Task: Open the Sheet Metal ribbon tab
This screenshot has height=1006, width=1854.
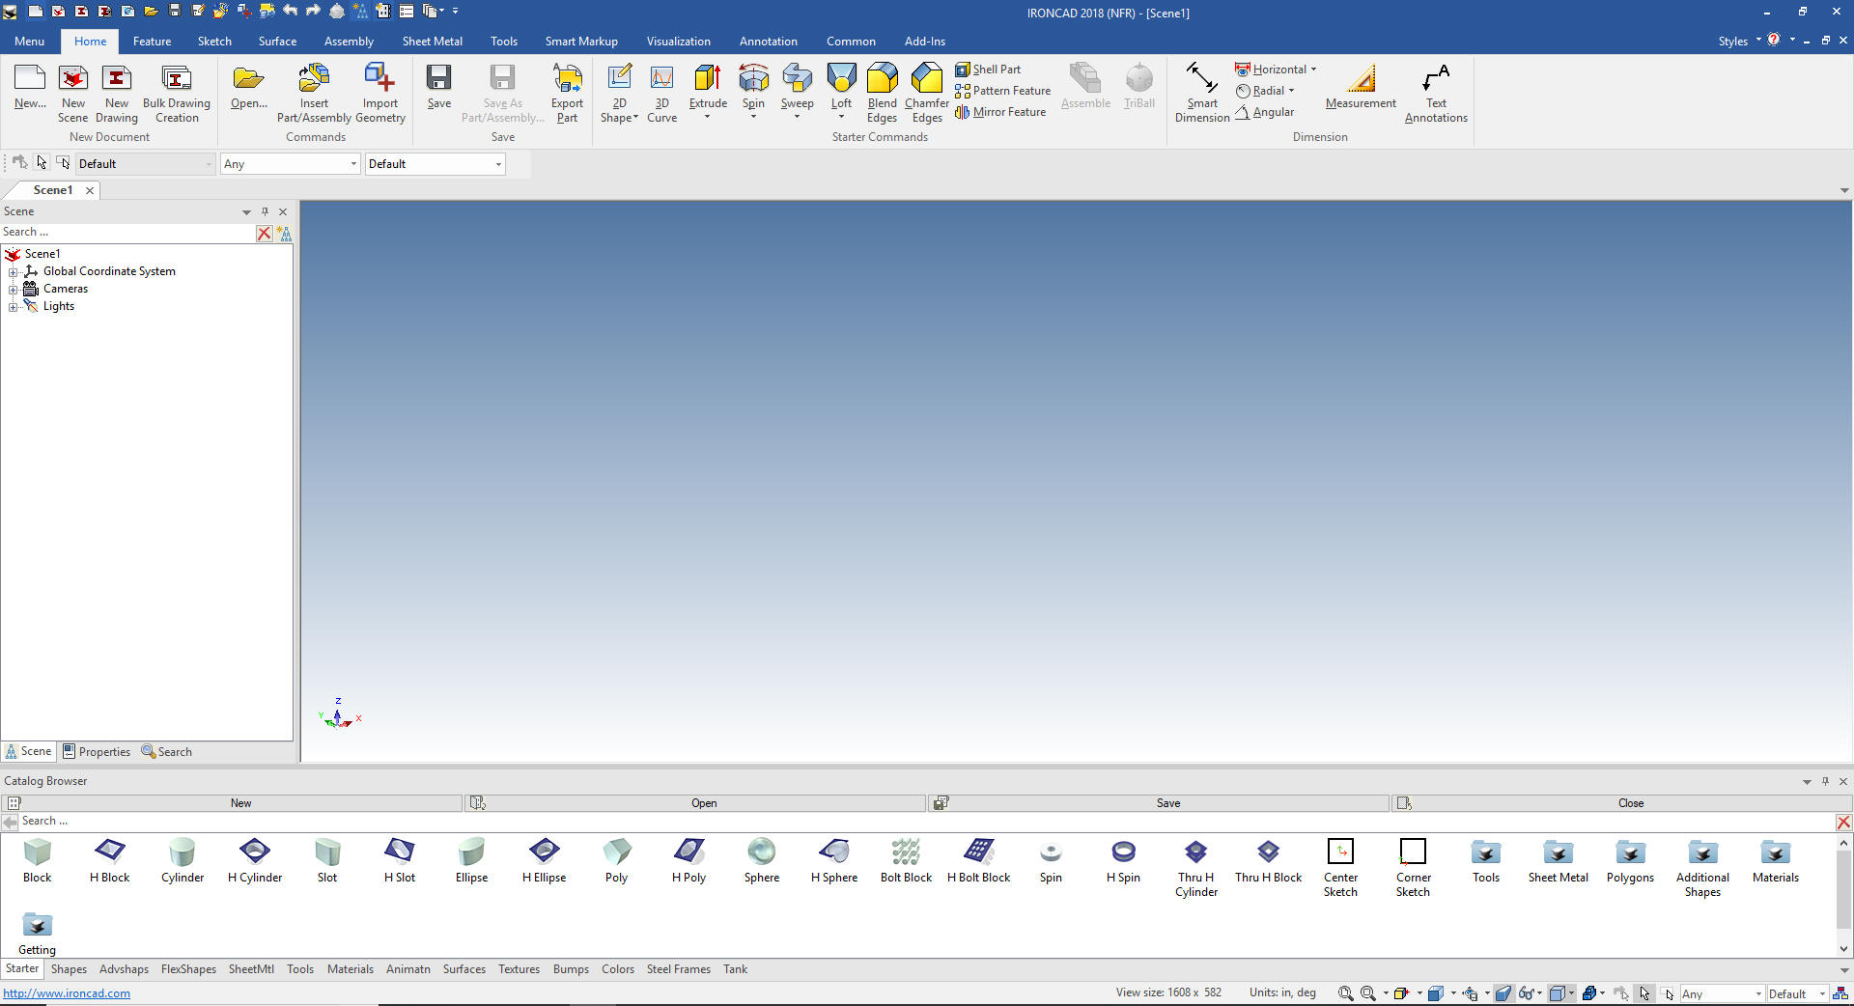Action: (432, 42)
